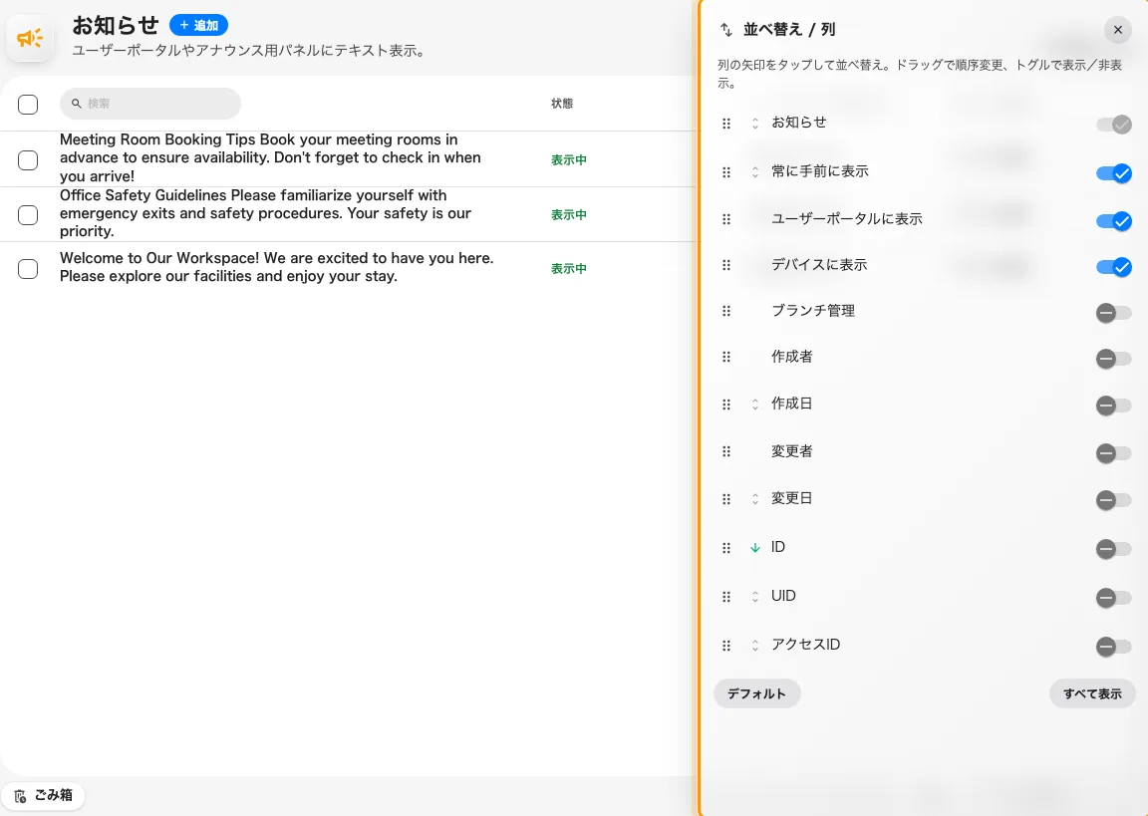Image resolution: width=1148 pixels, height=816 pixels.
Task: Check the Office Safety Guidelines row checkbox
Action: 28,214
